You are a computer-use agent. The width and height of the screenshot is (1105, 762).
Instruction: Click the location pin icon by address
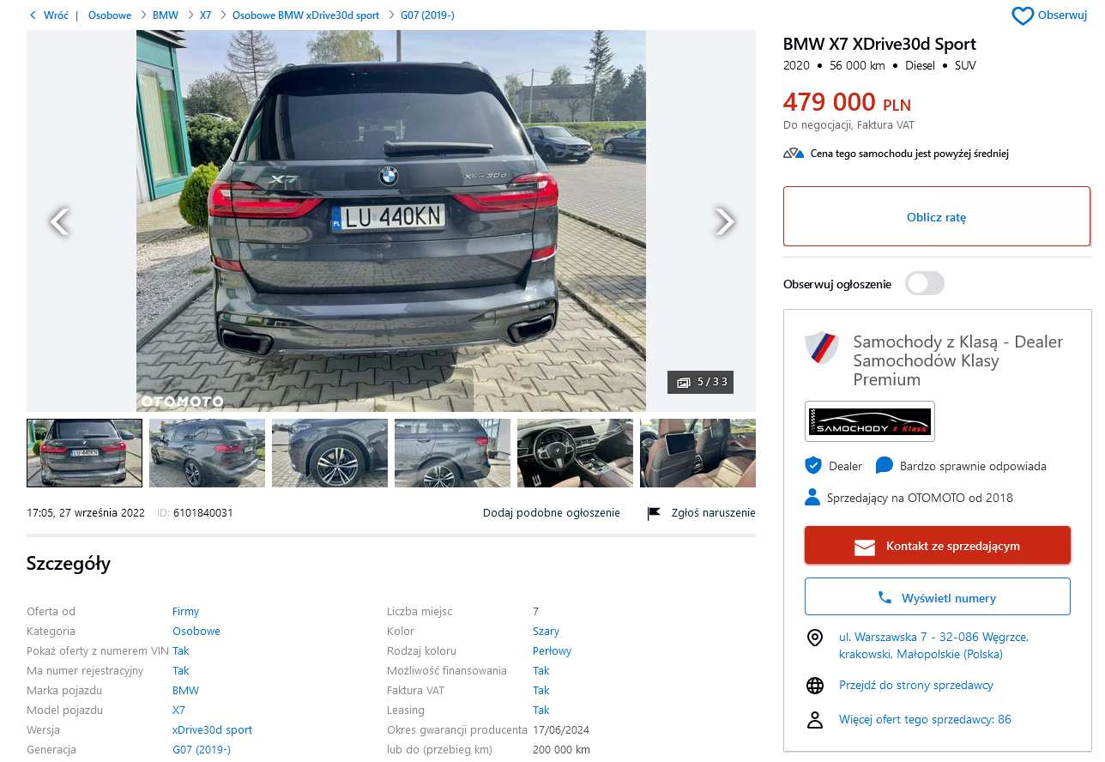click(815, 638)
